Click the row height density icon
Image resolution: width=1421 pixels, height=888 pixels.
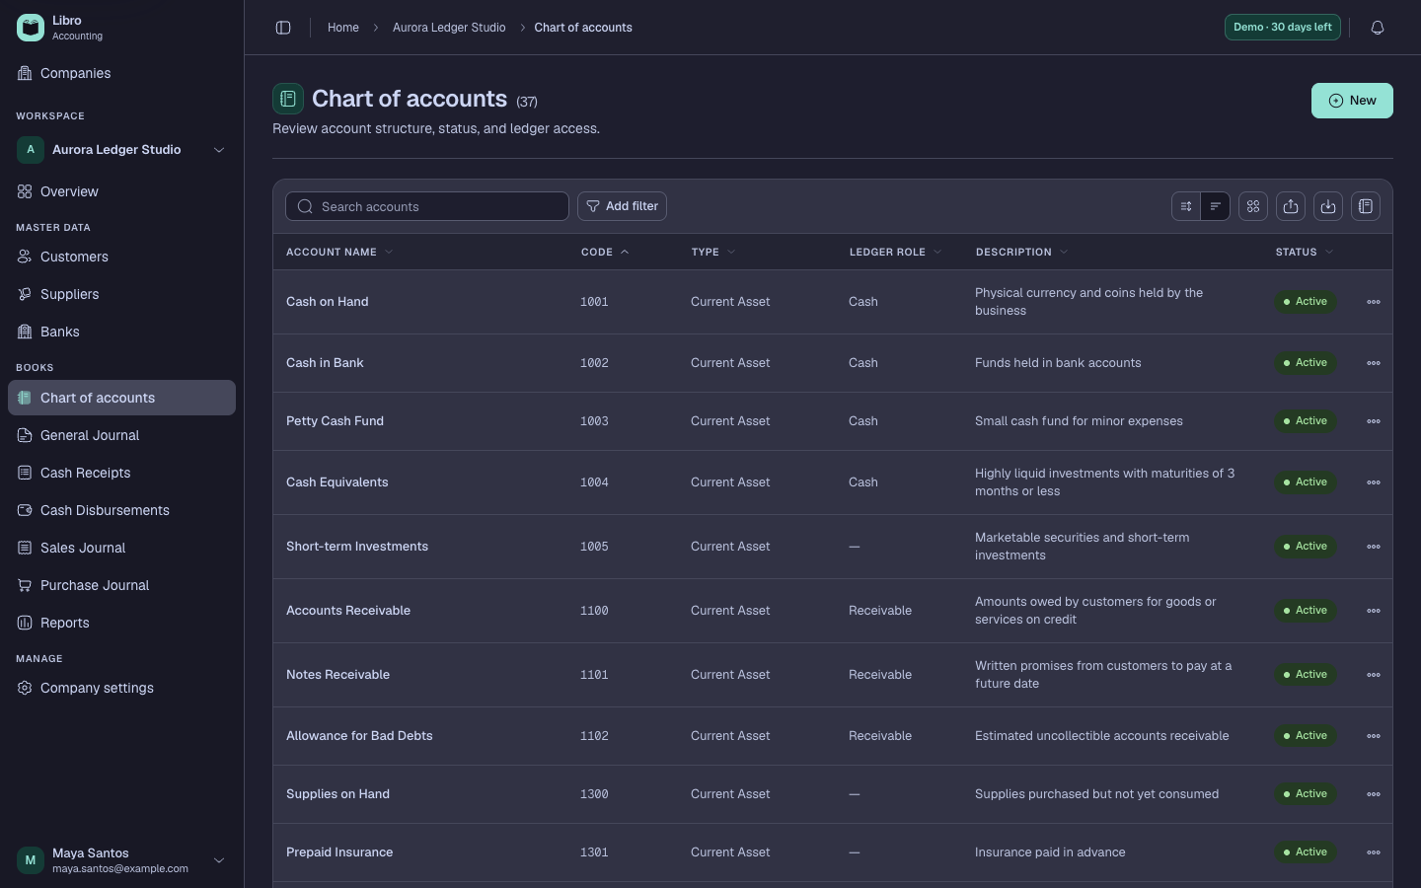pyautogui.click(x=1186, y=206)
